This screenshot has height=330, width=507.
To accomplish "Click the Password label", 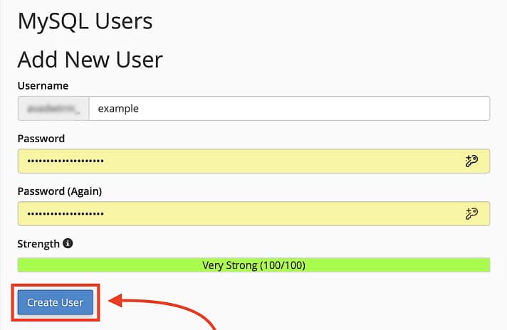I will click(41, 139).
